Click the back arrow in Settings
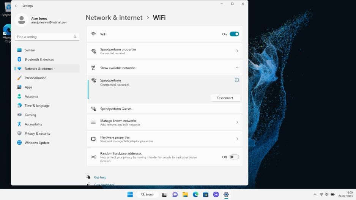Viewport: 356px width, 200px height. pos(16,6)
